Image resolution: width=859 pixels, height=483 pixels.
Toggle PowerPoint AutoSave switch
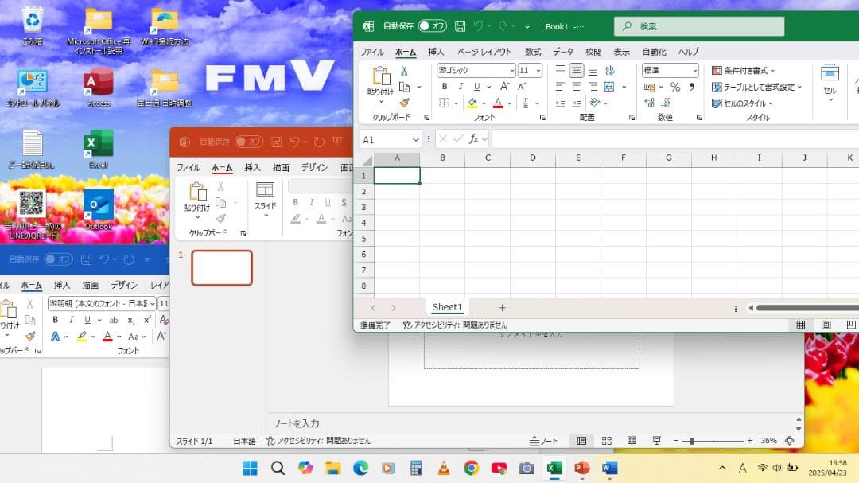pyautogui.click(x=248, y=142)
